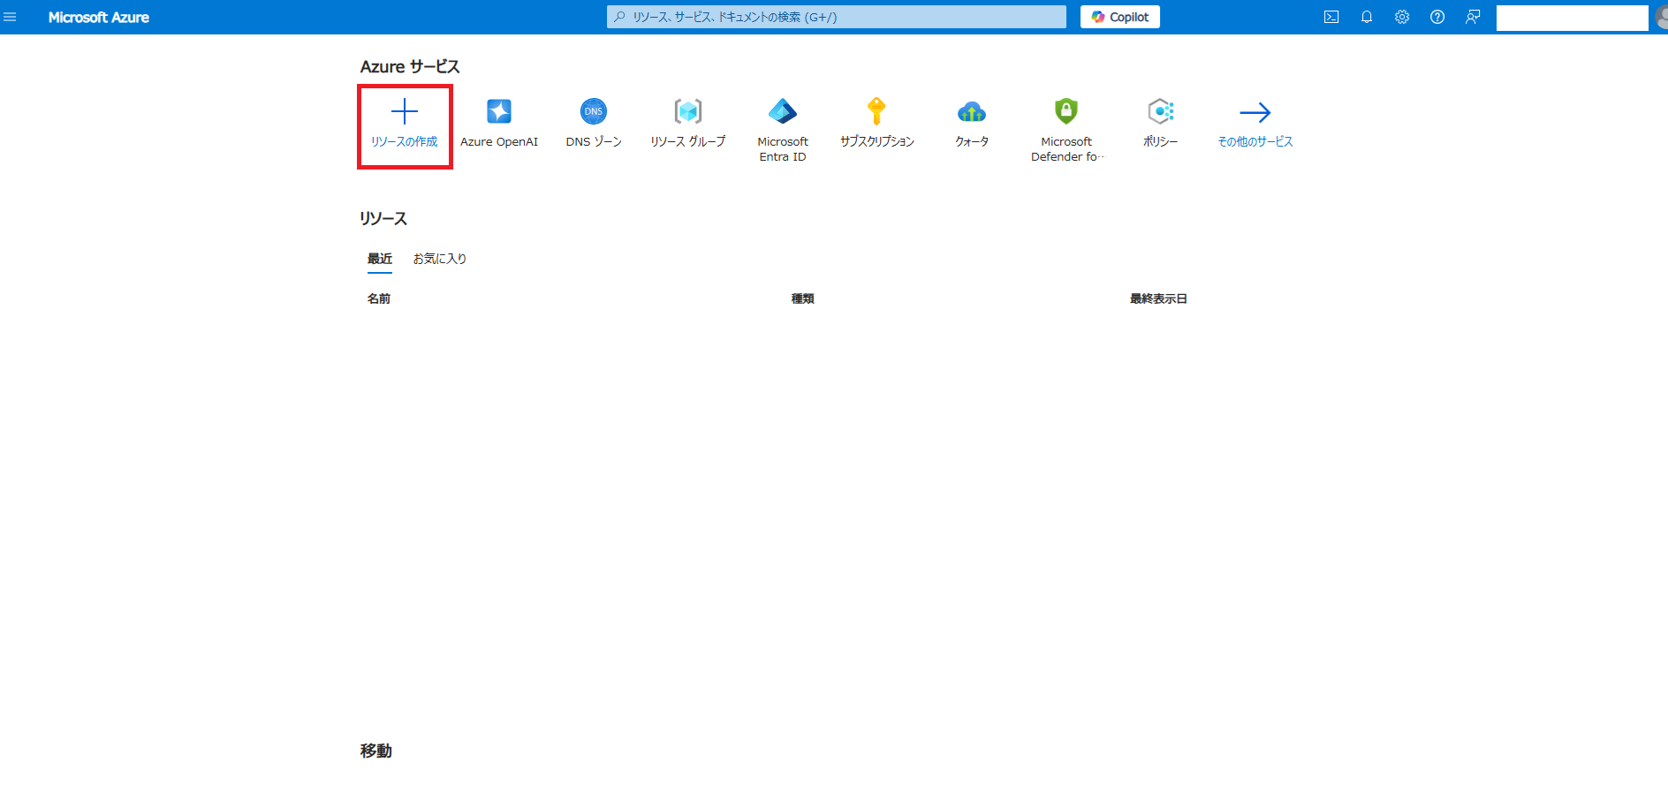
Task: Open Azure OpenAI service
Action: pos(499,112)
